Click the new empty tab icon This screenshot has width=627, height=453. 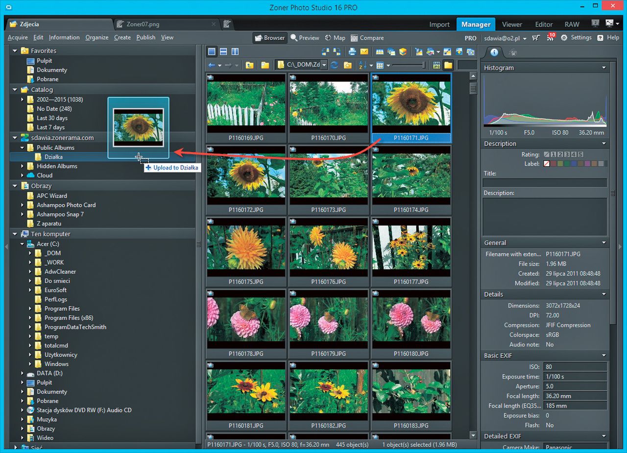[x=227, y=24]
